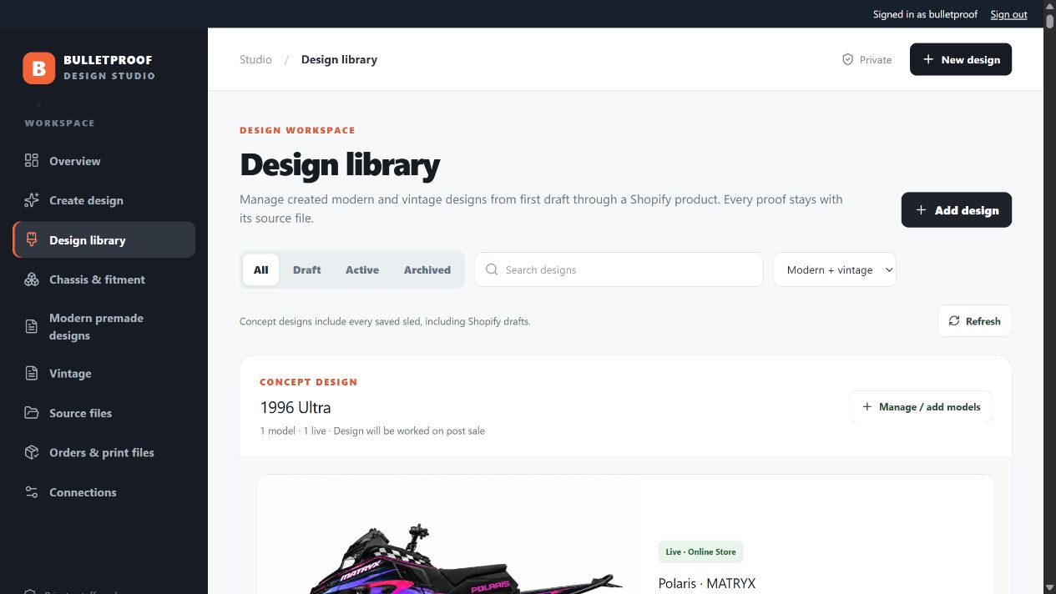Click the Studio breadcrumb link
Image resolution: width=1056 pixels, height=594 pixels.
[x=255, y=60]
